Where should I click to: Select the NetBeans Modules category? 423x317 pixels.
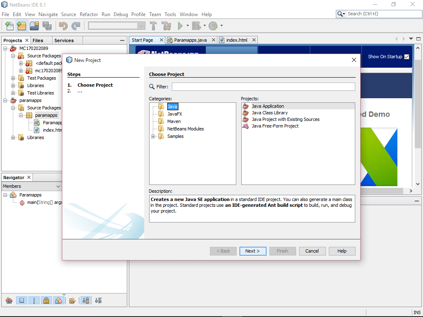(185, 129)
